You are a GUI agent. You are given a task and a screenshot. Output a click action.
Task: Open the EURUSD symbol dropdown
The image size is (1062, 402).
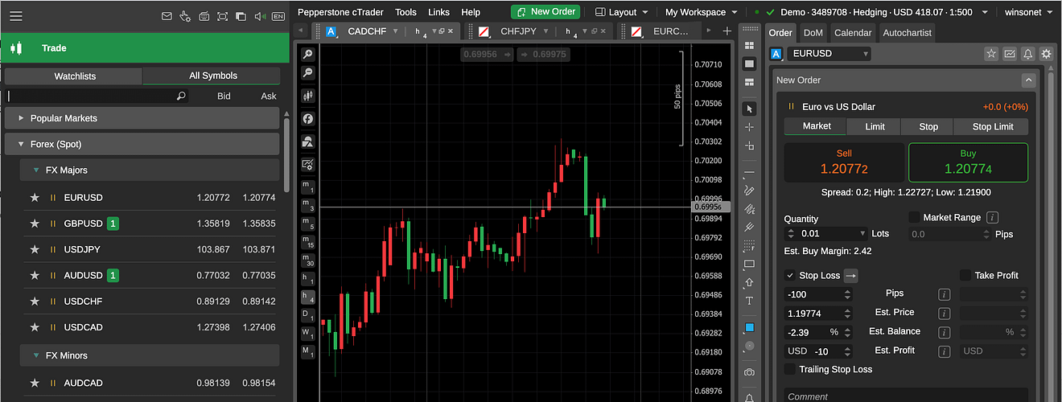point(829,54)
